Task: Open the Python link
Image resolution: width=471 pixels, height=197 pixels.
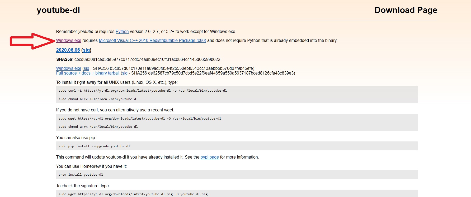Action: [x=122, y=32]
